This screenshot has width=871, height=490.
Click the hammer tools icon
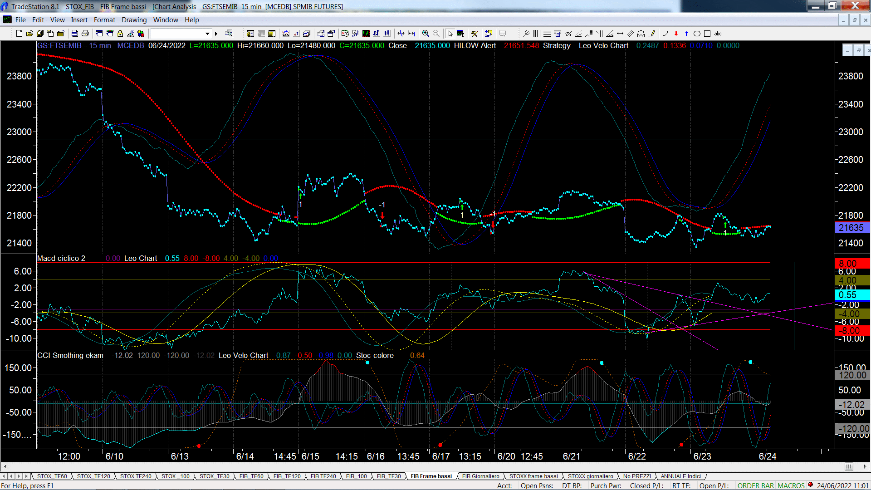click(475, 34)
